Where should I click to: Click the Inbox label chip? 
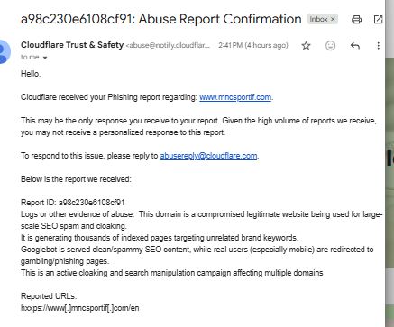(x=319, y=19)
